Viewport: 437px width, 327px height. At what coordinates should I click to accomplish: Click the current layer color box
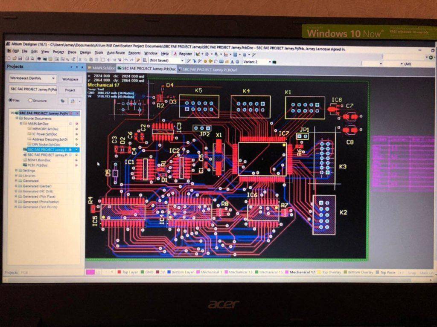coord(90,272)
